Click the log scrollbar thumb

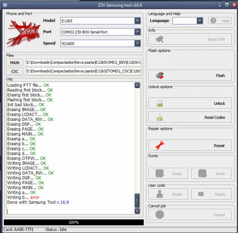pos(137,200)
